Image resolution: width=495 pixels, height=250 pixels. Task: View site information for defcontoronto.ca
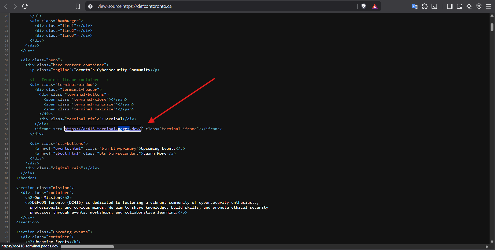click(90, 6)
